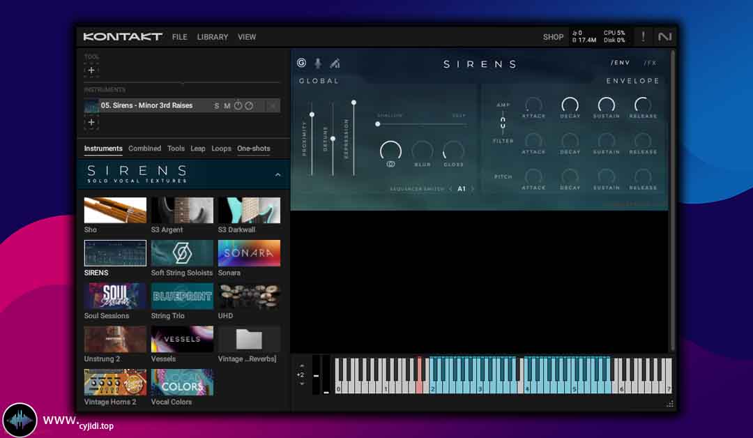Screen dimensions: 753x438
Task: Click the Pitch Release knob
Action: tap(643, 176)
